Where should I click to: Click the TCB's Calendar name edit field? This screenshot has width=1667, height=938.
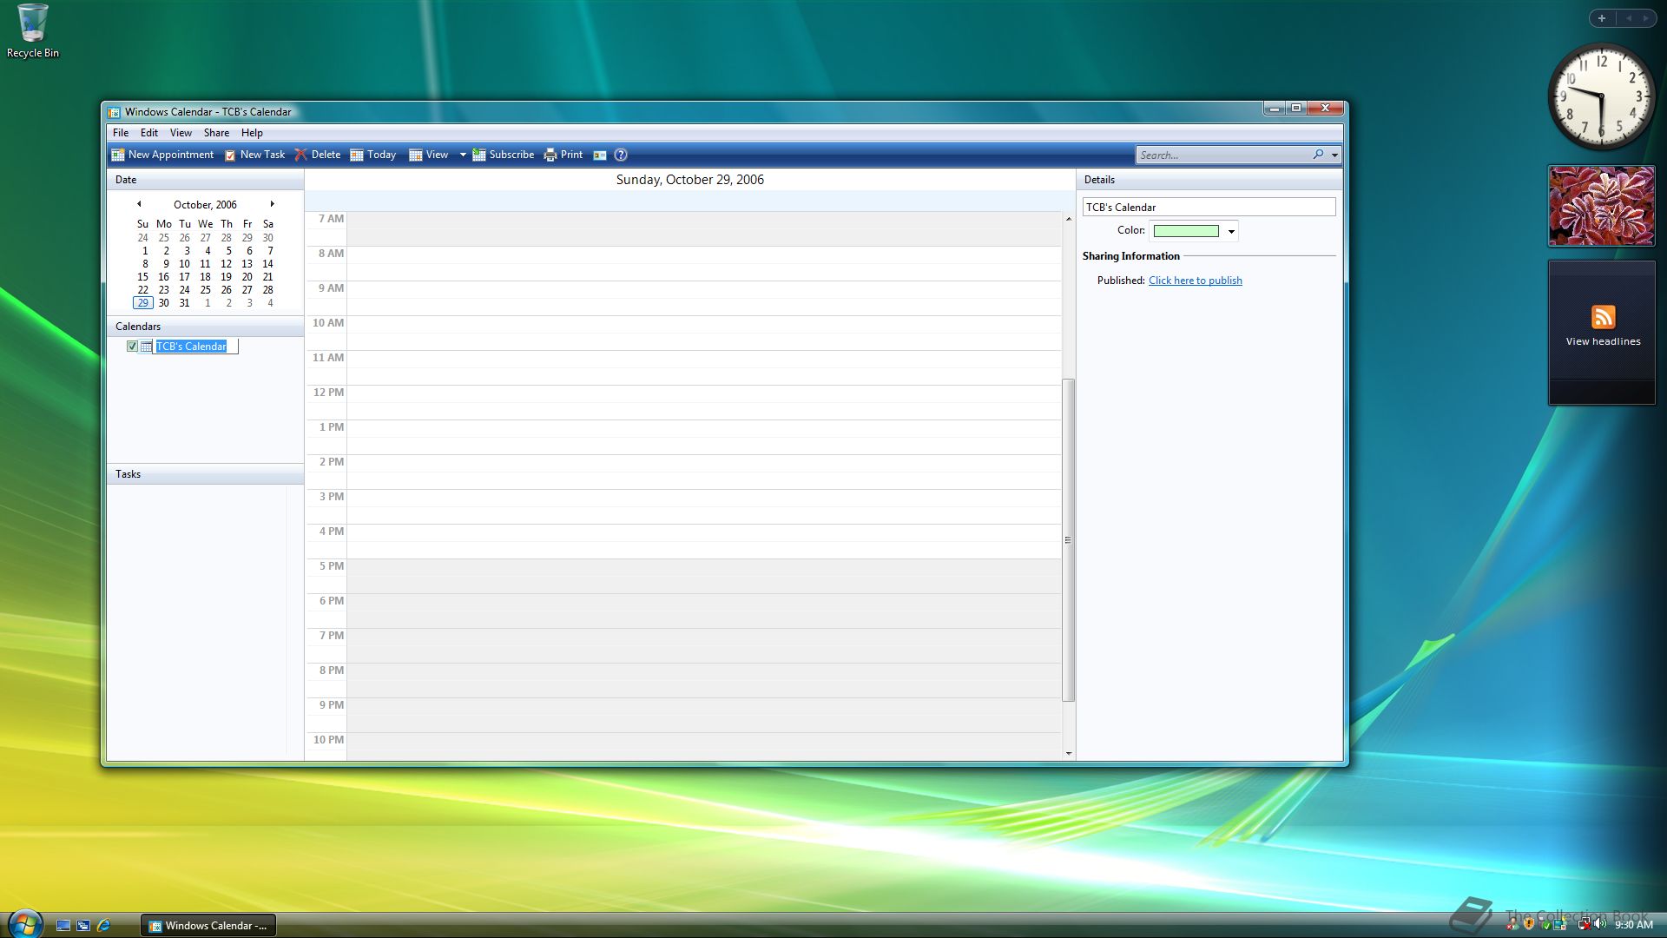click(195, 346)
